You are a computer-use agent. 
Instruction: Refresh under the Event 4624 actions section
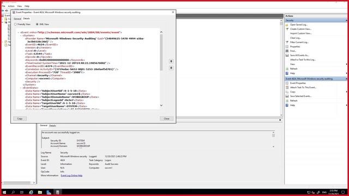click(x=293, y=101)
